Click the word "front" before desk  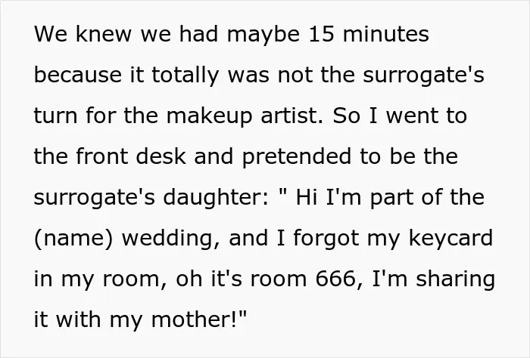[x=102, y=156]
